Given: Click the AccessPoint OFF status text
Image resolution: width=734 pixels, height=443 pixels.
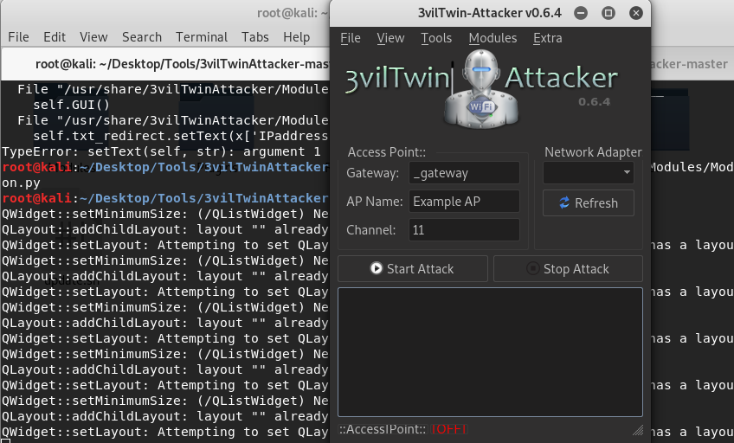Looking at the screenshot, I should pyautogui.click(x=448, y=429).
